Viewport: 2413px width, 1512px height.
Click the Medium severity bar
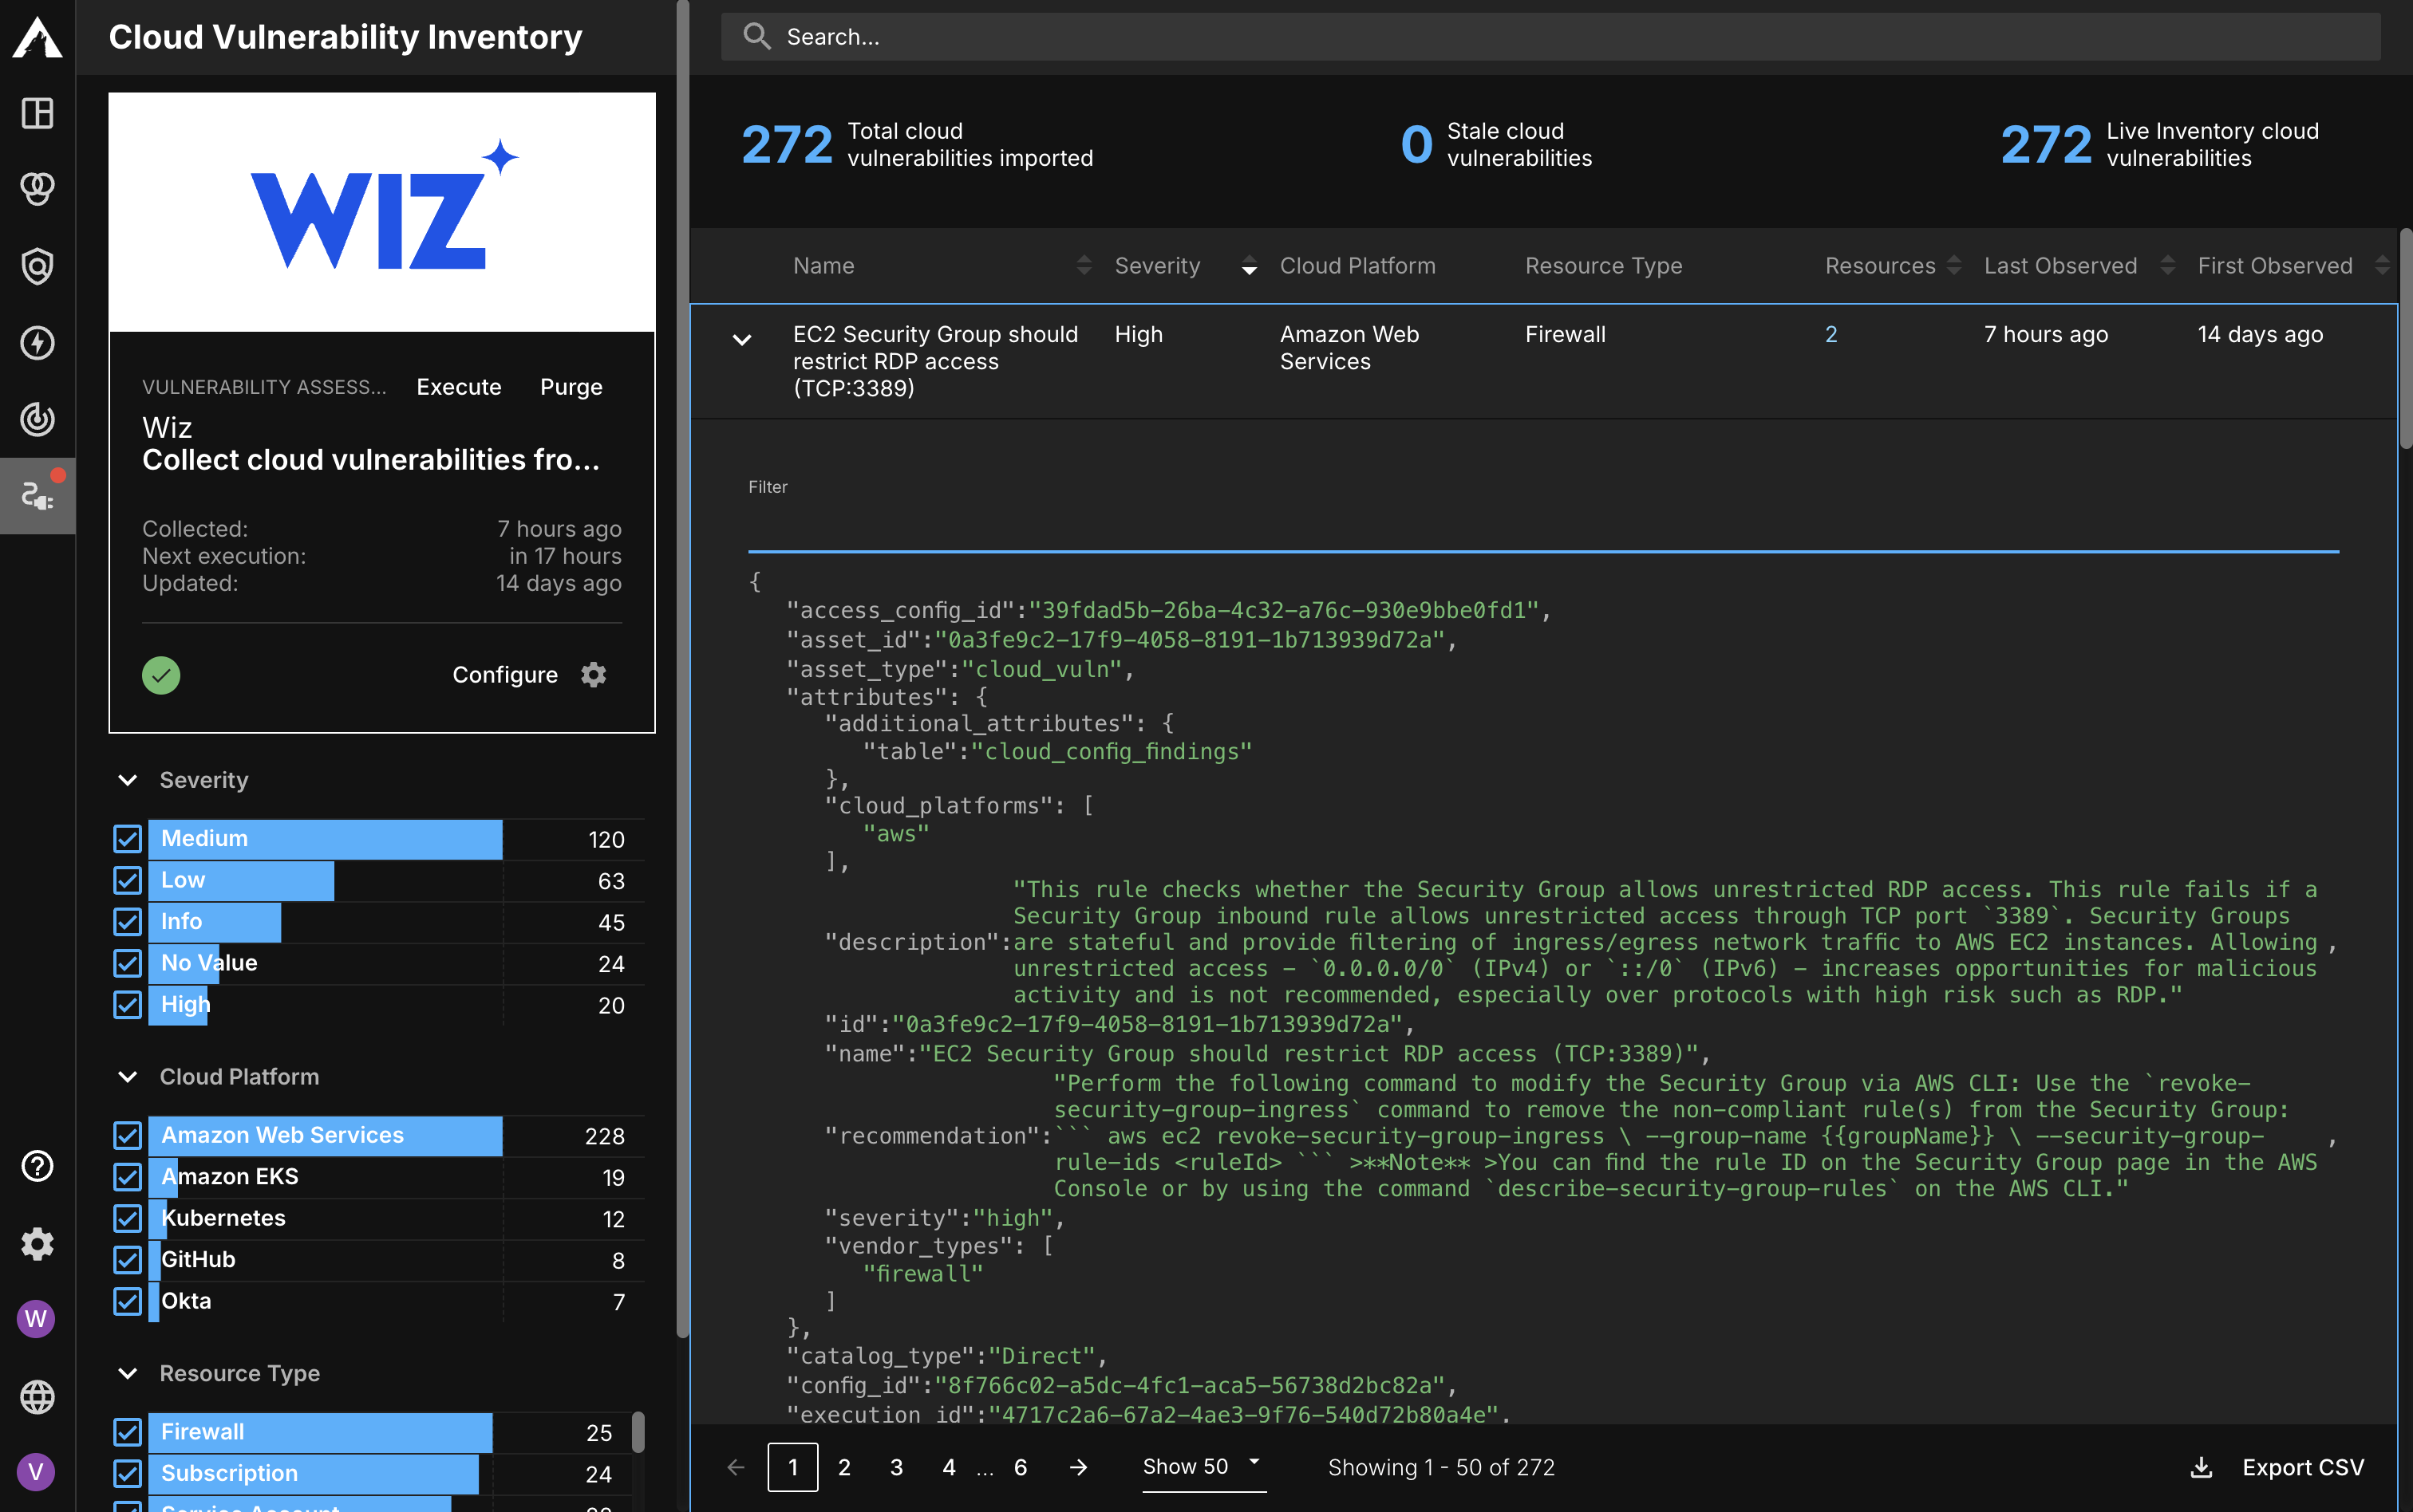pyautogui.click(x=325, y=839)
